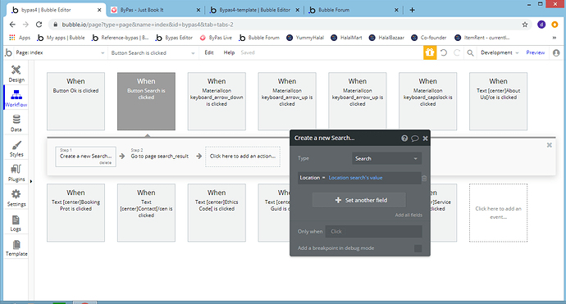Screen dimensions: 566x304
Task: Click here to add an action
Action: click(x=243, y=157)
